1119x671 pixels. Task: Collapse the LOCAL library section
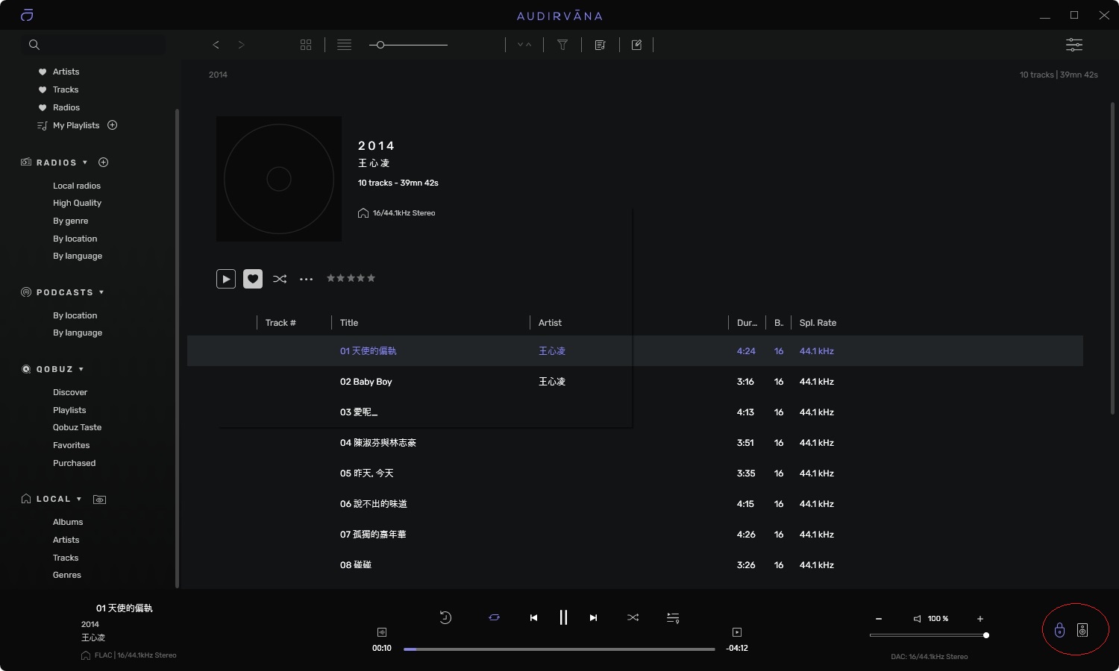coord(79,499)
